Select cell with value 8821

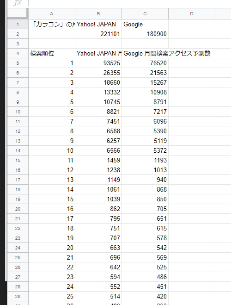(x=98, y=112)
